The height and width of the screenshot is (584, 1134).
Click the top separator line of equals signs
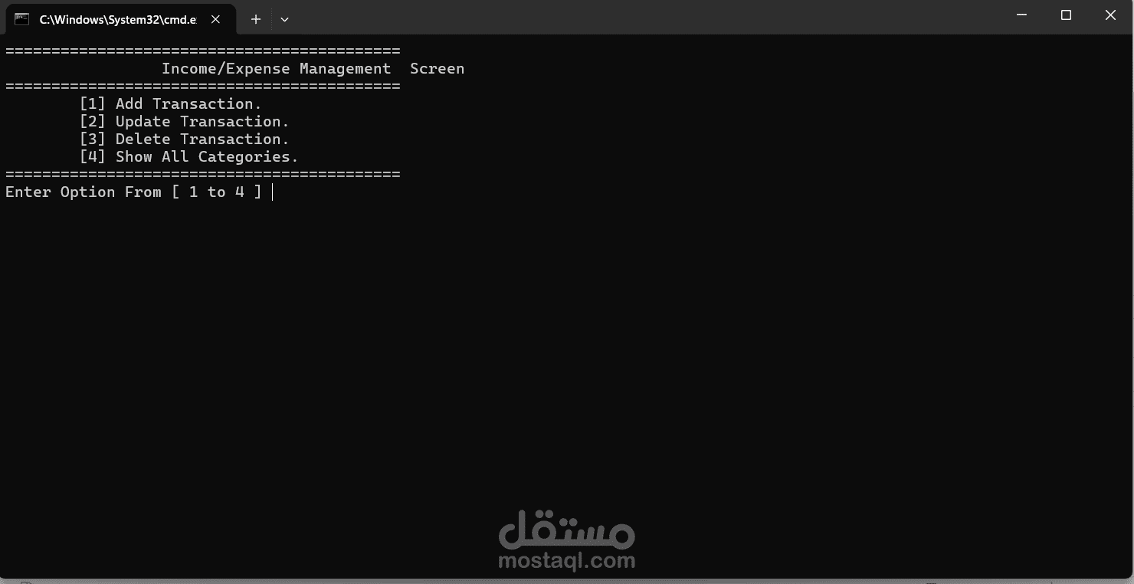tap(203, 51)
